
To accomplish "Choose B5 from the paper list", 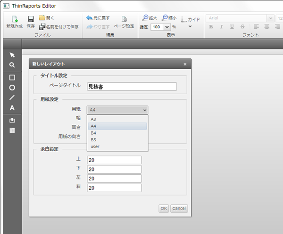I will coord(93,140).
